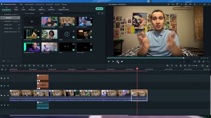211x118 pixels.
Task: Click the audio waveform edit icon
Action: [x=51, y=66]
